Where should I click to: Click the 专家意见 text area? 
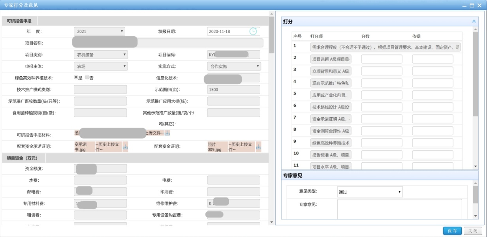(399, 209)
